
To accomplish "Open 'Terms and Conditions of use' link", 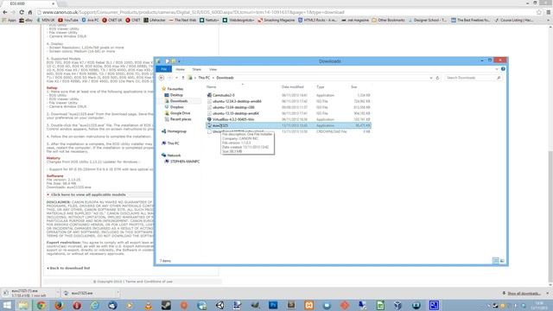I will pos(149,282).
